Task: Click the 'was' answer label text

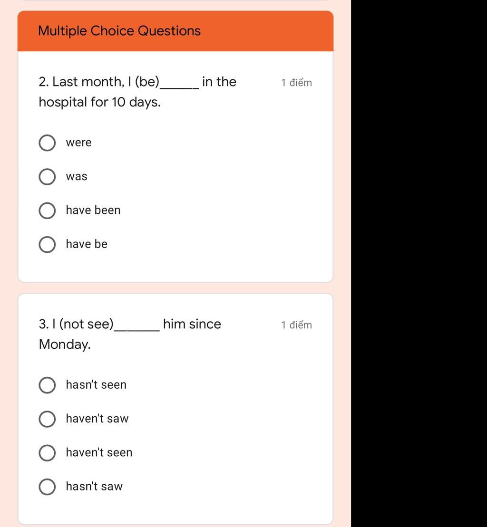Action: tap(77, 176)
